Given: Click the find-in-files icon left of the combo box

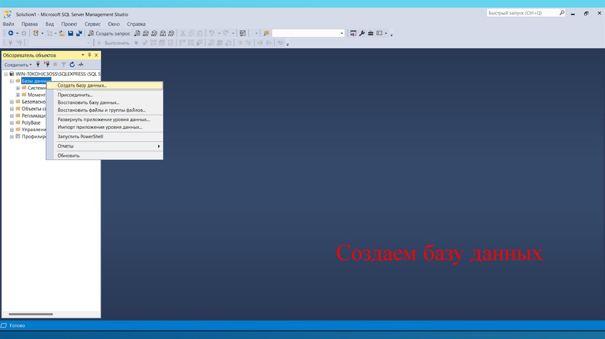Looking at the screenshot, I should [266, 33].
